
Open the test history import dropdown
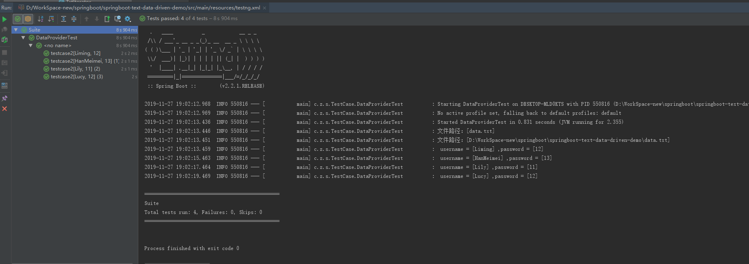point(118,19)
